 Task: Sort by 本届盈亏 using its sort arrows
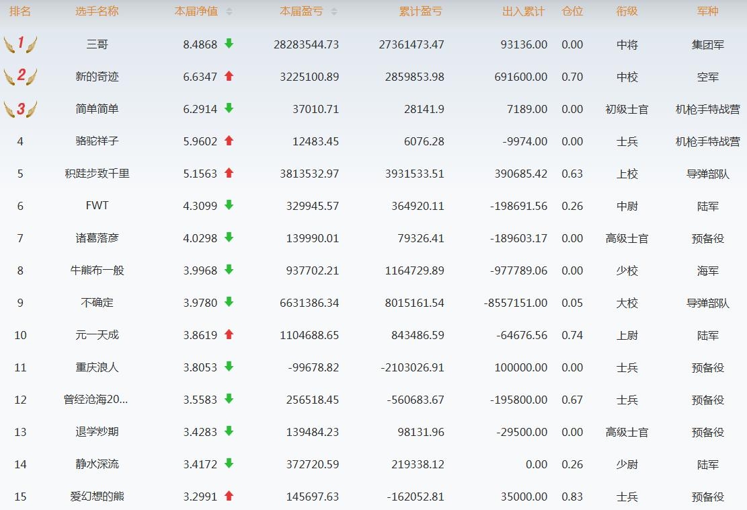pyautogui.click(x=334, y=11)
